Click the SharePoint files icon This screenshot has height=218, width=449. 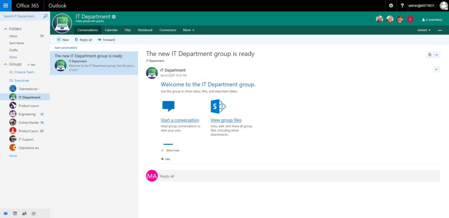218,107
